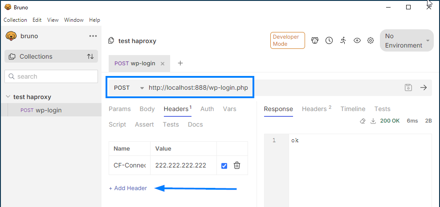
Task: Open the No Environment dropdown
Action: tap(407, 40)
